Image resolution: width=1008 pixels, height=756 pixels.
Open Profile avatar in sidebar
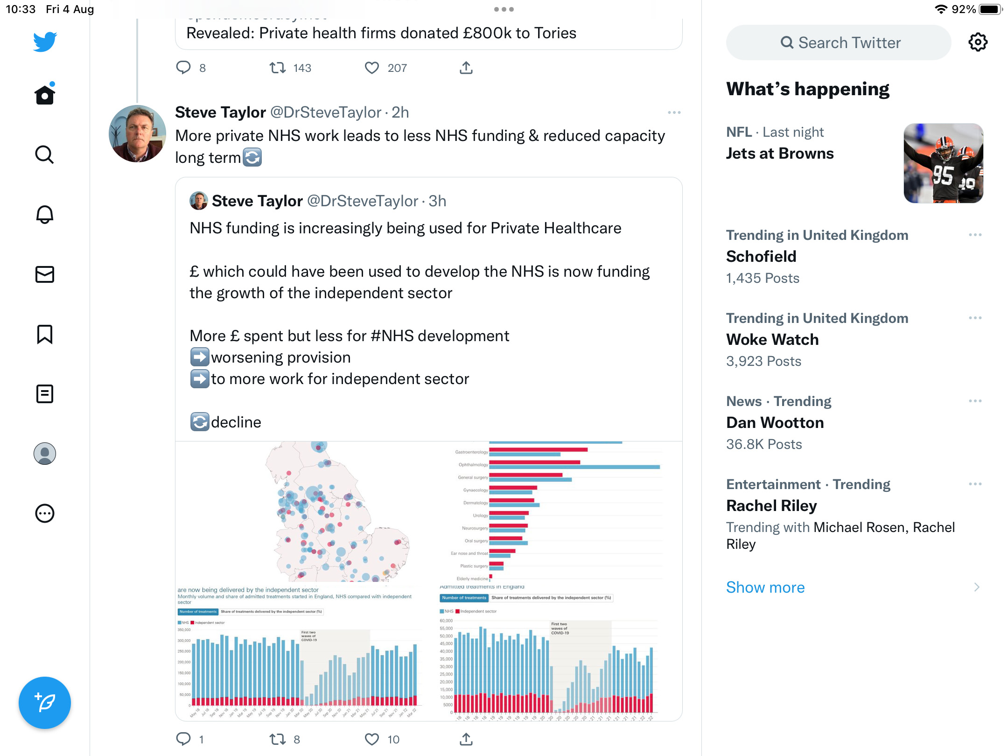[45, 454]
